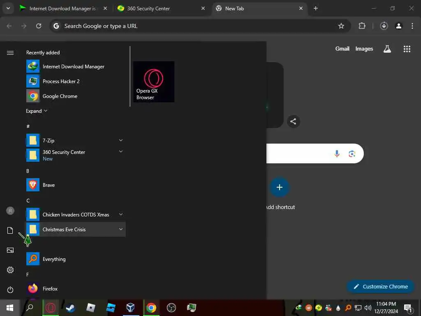Click the Add shortcut plus button
The width and height of the screenshot is (421, 316).
coord(280,187)
